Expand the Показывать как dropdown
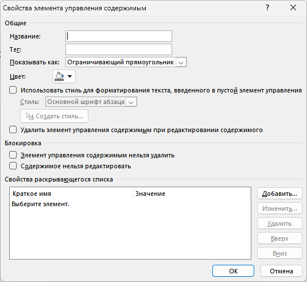 181,63
